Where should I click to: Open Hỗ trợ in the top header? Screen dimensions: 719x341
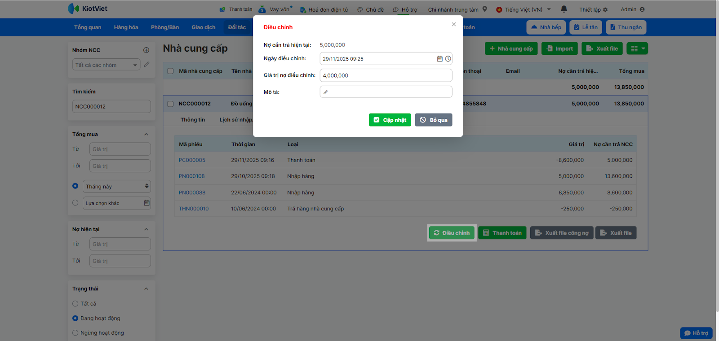(x=405, y=9)
